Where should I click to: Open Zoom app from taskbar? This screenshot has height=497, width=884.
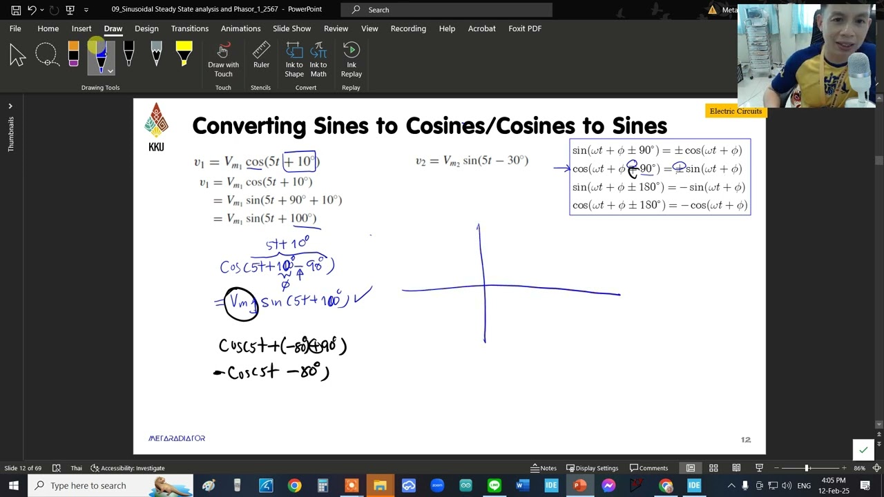[x=437, y=486]
